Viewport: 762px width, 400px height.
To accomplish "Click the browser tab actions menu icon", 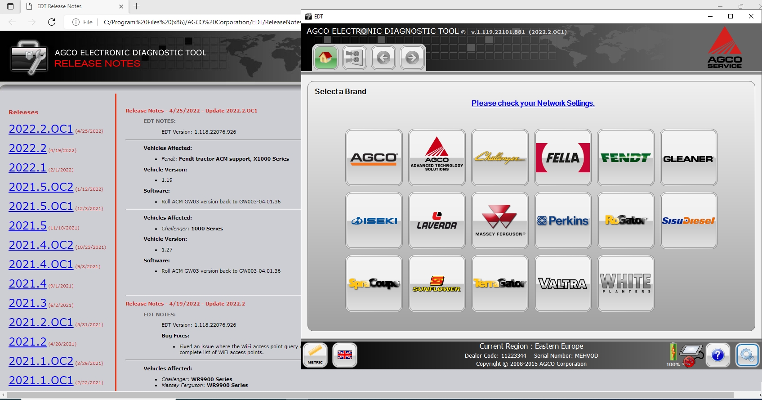I will 10,6.
